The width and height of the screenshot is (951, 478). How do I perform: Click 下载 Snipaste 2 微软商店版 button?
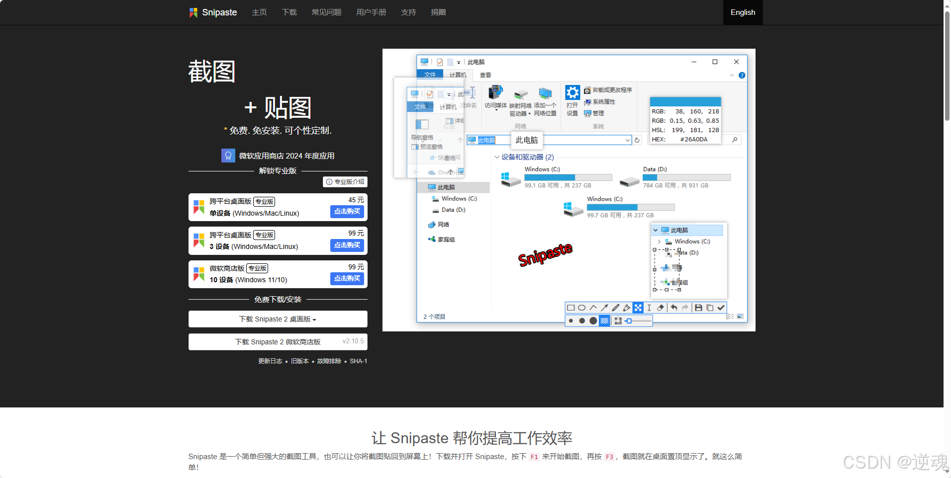point(278,342)
